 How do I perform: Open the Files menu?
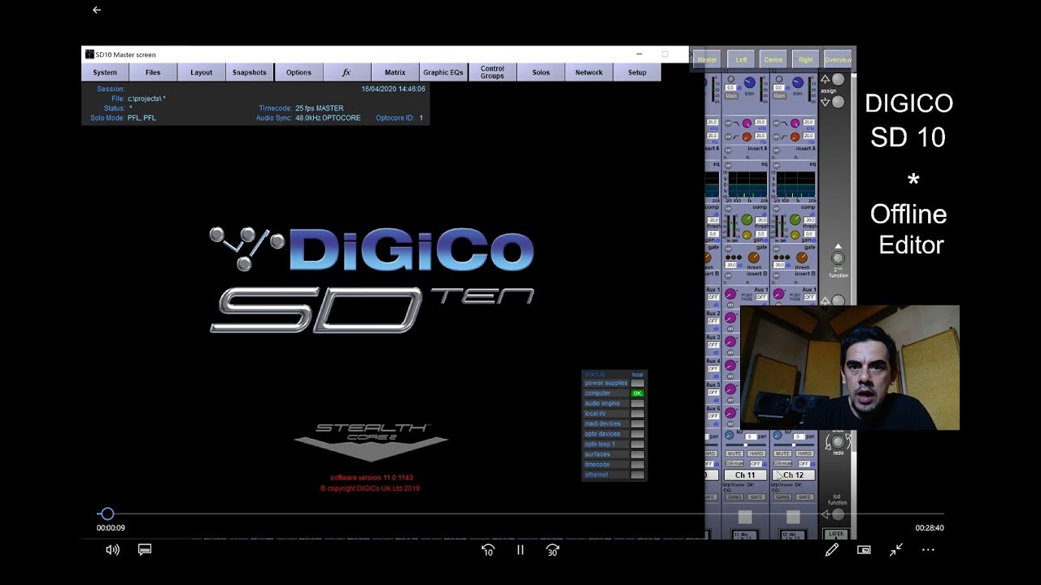point(153,72)
